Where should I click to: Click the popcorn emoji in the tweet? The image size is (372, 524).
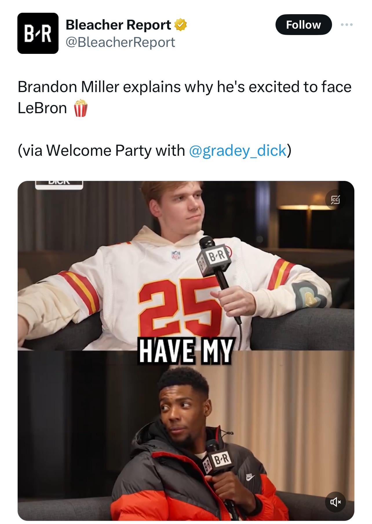pos(80,108)
